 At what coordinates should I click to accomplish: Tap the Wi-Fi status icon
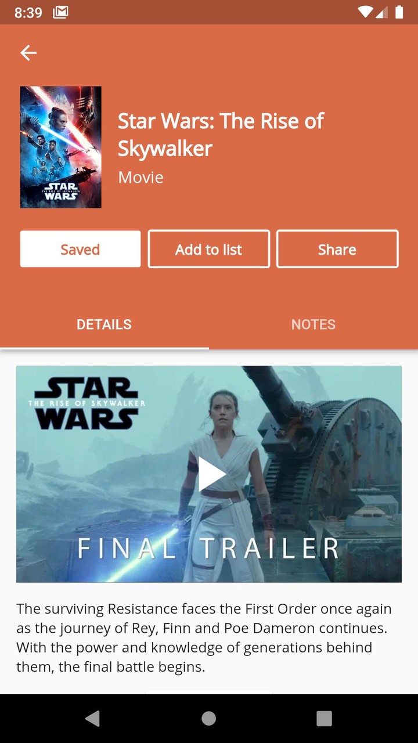pyautogui.click(x=366, y=12)
